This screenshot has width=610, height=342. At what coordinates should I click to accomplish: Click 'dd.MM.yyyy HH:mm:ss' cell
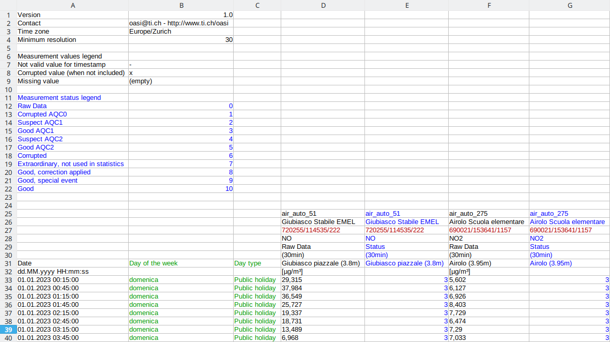point(72,272)
